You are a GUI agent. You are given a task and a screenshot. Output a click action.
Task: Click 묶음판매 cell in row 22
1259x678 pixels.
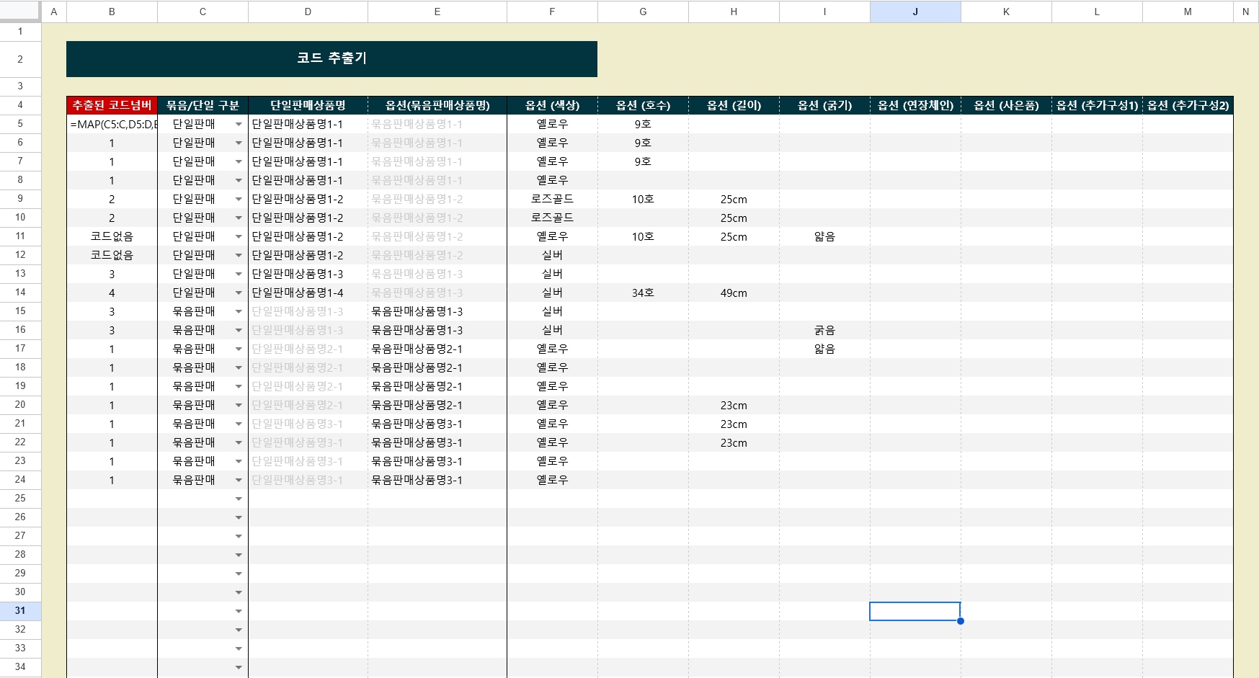203,442
